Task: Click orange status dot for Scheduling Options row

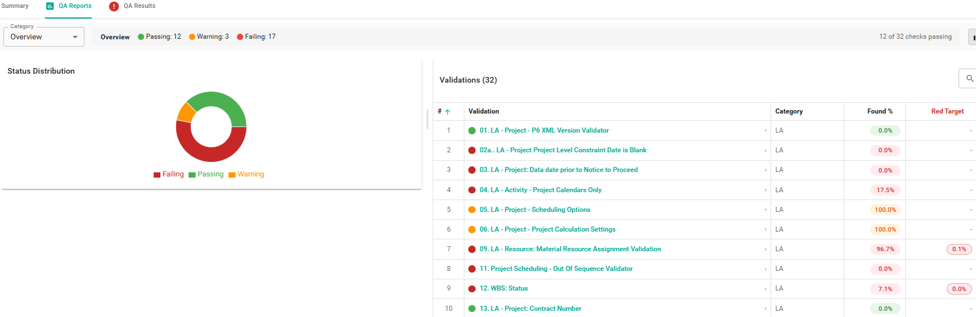Action: coord(472,210)
